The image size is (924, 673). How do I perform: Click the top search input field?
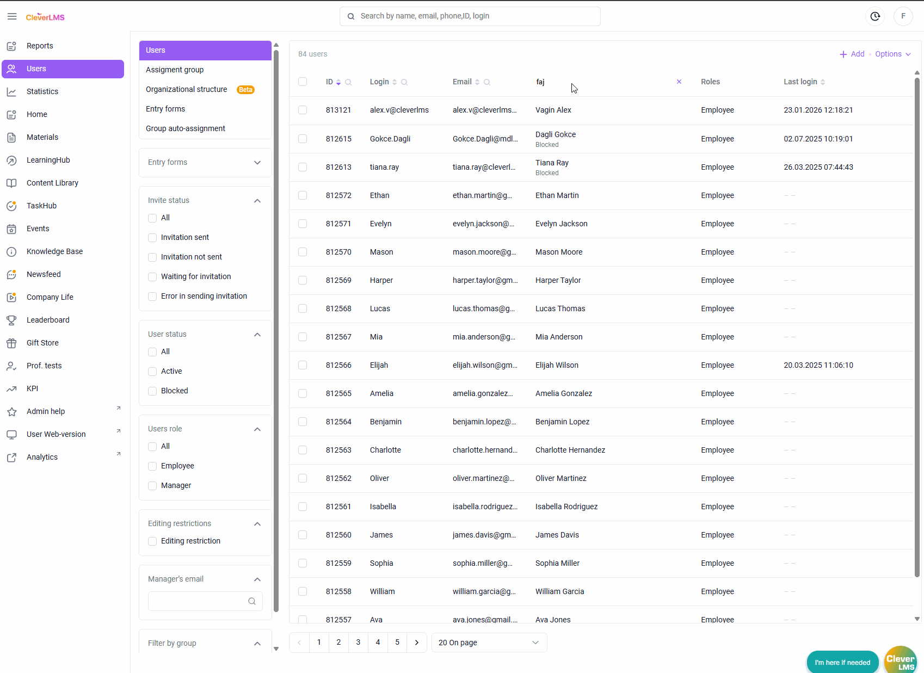[x=470, y=16]
